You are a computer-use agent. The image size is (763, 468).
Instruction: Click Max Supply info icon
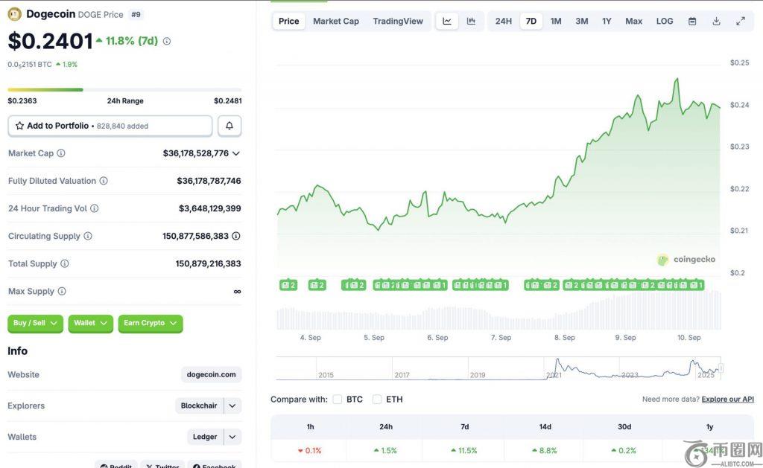pos(62,291)
